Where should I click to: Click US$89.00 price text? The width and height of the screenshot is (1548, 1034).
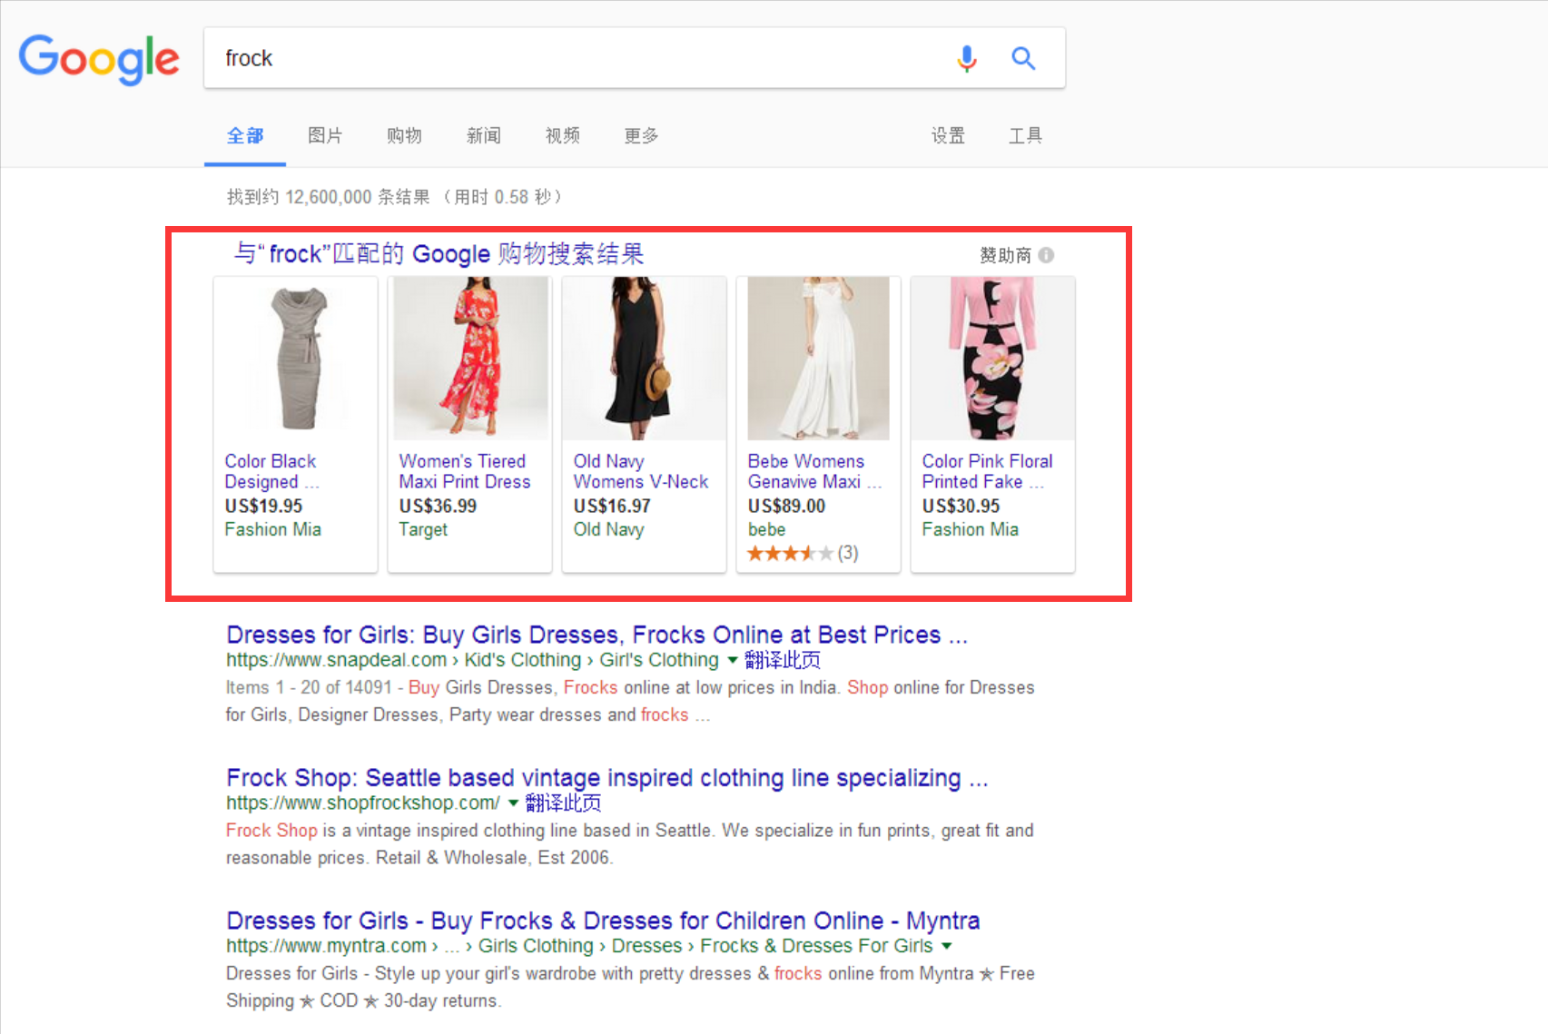point(786,507)
